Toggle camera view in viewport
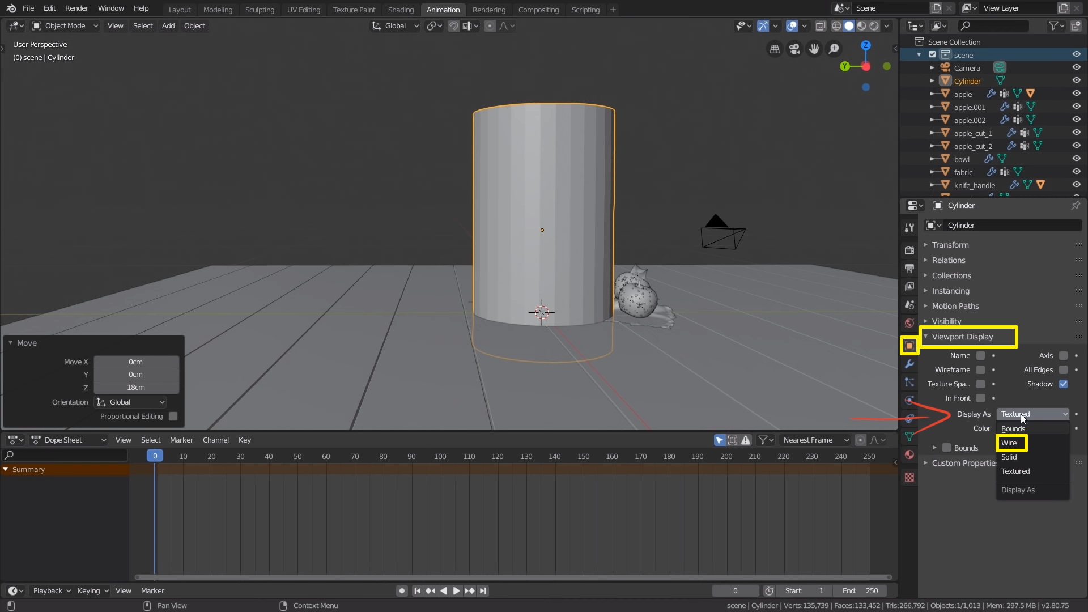This screenshot has width=1088, height=612. click(x=794, y=49)
